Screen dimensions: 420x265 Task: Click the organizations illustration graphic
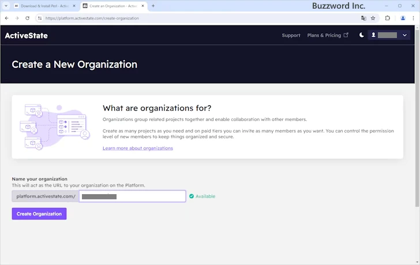(55, 127)
